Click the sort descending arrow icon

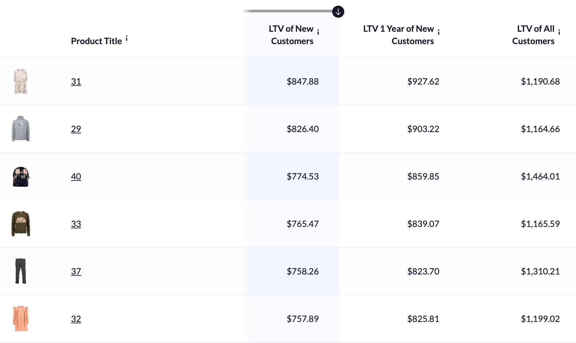click(x=338, y=12)
